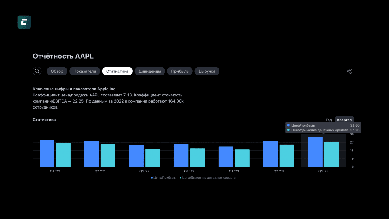Click the axis value 18
The width and height of the screenshot is (389, 219).
352,151
